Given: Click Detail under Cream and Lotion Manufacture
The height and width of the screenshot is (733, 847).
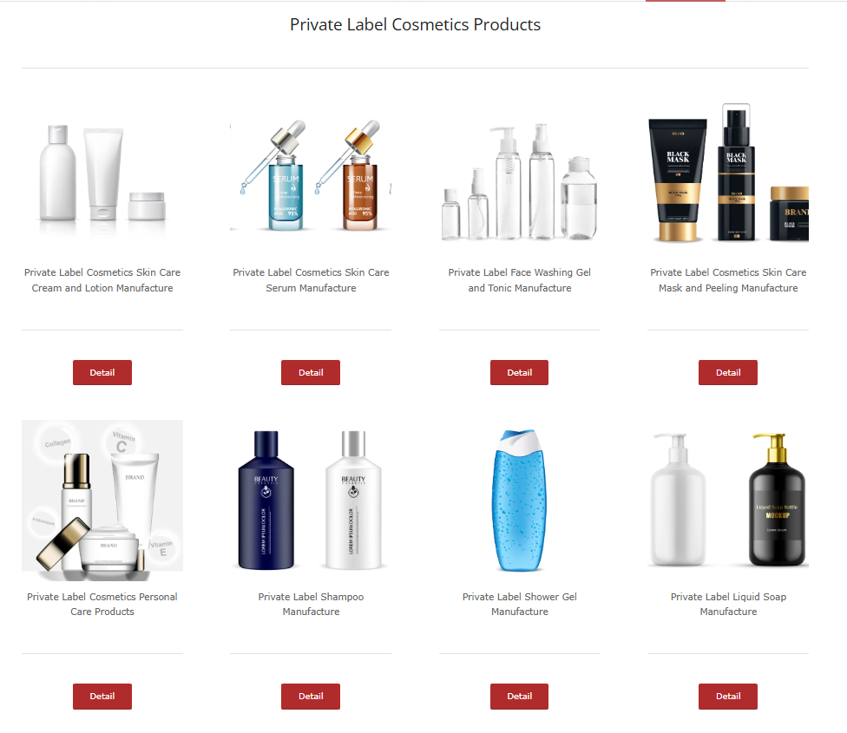Looking at the screenshot, I should (102, 372).
